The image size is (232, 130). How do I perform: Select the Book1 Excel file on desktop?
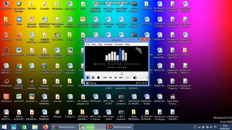pyautogui.click(x=32, y=67)
